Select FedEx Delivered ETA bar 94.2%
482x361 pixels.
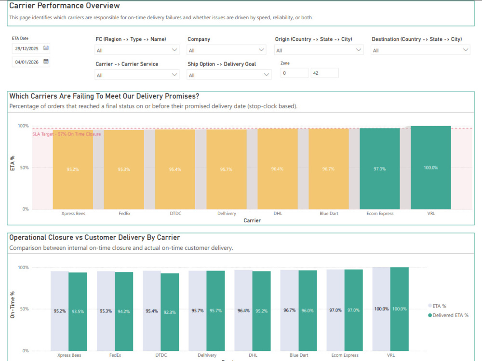pyautogui.click(x=124, y=311)
